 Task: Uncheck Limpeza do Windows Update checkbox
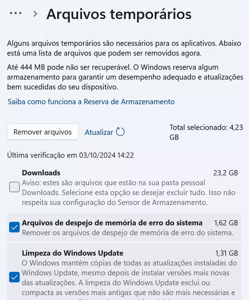pos(14,277)
